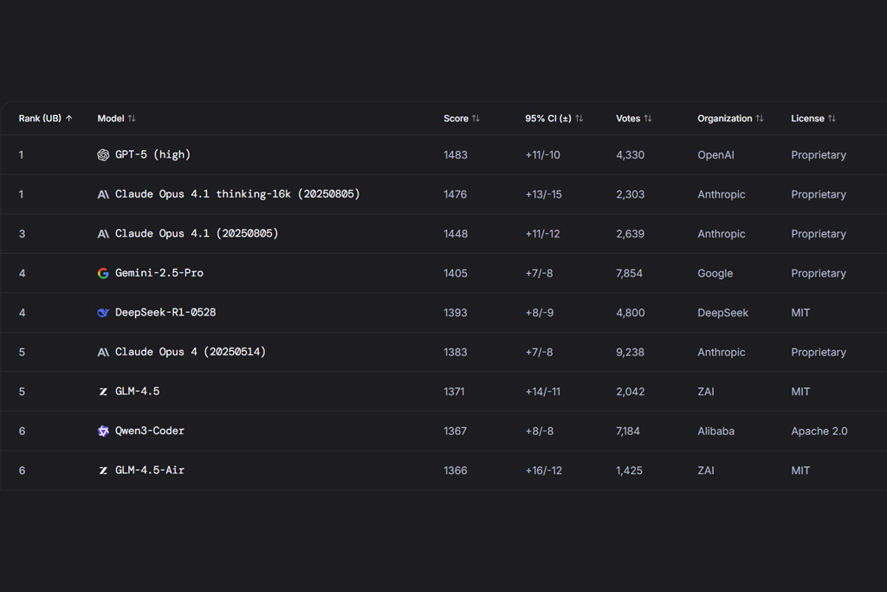Click Proprietary license in the Gemini-2.5-Pro row
Image resolution: width=887 pixels, height=592 pixels.
click(819, 273)
